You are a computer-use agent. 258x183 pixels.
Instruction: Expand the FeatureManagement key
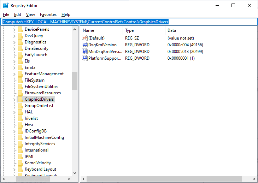point(14,74)
